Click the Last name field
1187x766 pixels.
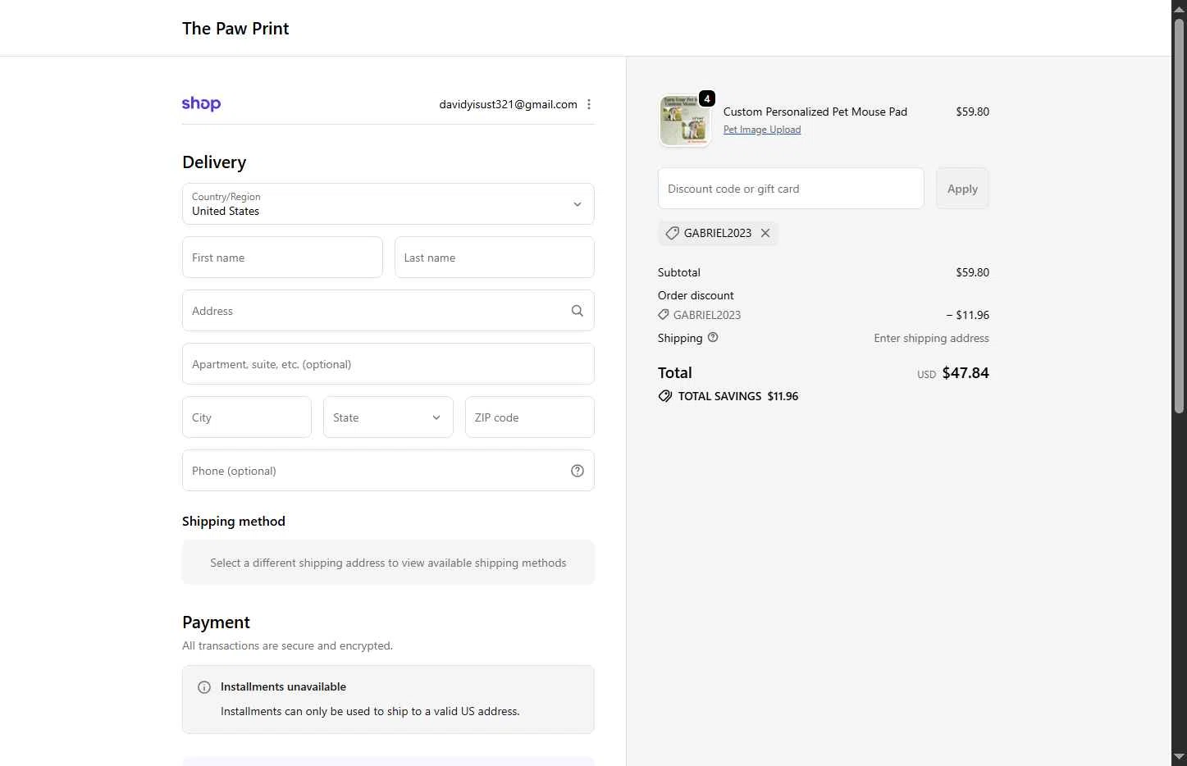coord(495,258)
